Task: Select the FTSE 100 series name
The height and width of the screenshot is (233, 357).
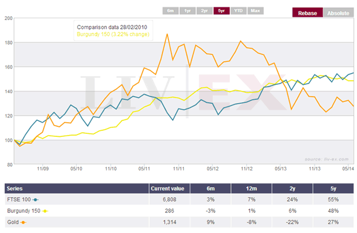Action: coord(19,199)
